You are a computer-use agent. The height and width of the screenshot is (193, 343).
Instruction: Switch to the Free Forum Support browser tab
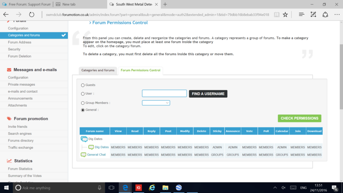(x=27, y=4)
